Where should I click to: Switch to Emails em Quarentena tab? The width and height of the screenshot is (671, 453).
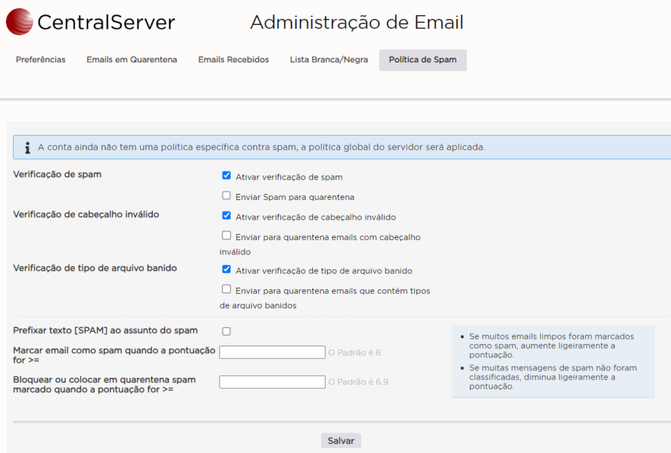click(x=132, y=60)
